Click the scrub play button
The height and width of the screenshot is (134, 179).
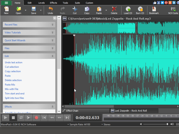coord(29,118)
